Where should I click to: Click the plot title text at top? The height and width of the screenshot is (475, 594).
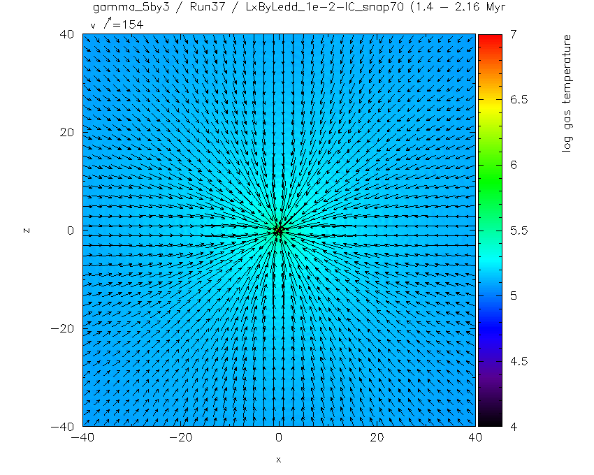coord(299,7)
